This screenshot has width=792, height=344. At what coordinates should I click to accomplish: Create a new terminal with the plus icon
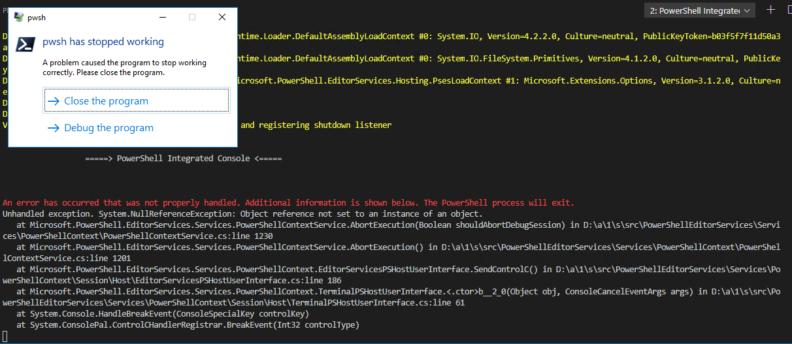(x=770, y=10)
